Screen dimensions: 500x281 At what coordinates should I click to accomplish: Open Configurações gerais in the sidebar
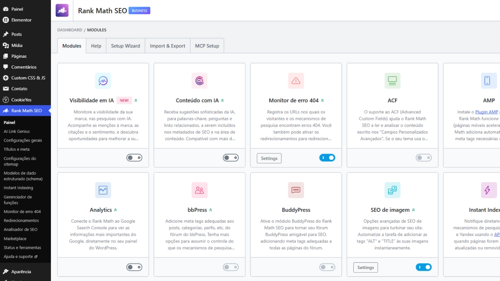(x=23, y=140)
